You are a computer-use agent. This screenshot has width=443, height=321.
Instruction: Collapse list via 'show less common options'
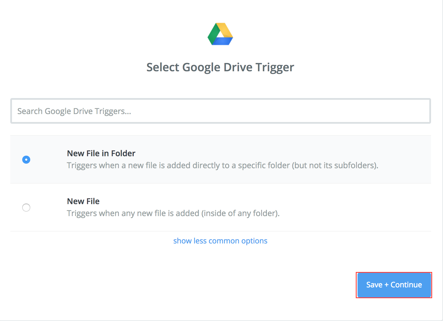220,241
